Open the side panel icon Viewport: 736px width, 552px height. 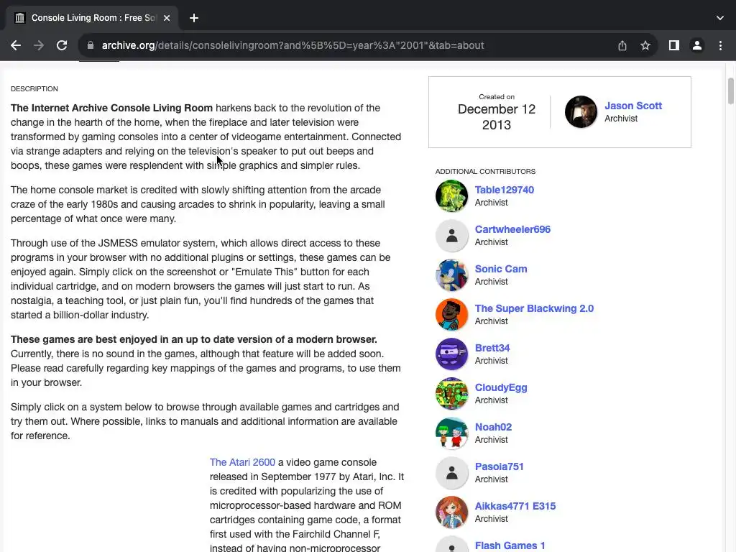pos(674,45)
